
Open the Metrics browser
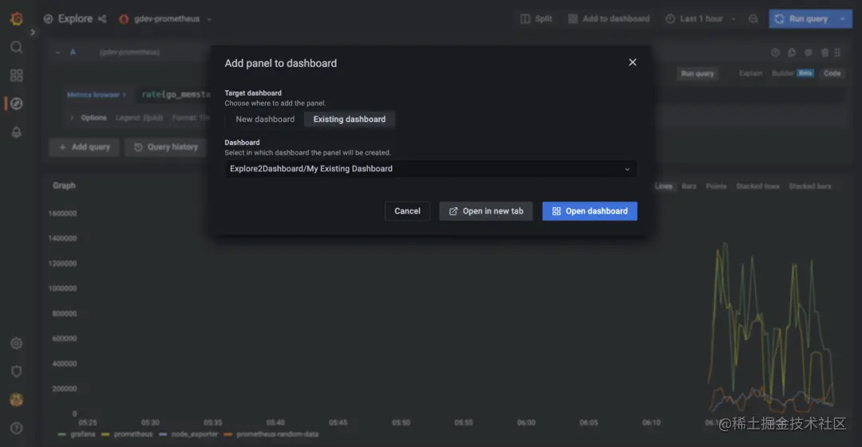(97, 95)
